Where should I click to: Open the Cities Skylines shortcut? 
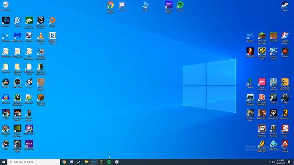pyautogui.click(x=273, y=84)
